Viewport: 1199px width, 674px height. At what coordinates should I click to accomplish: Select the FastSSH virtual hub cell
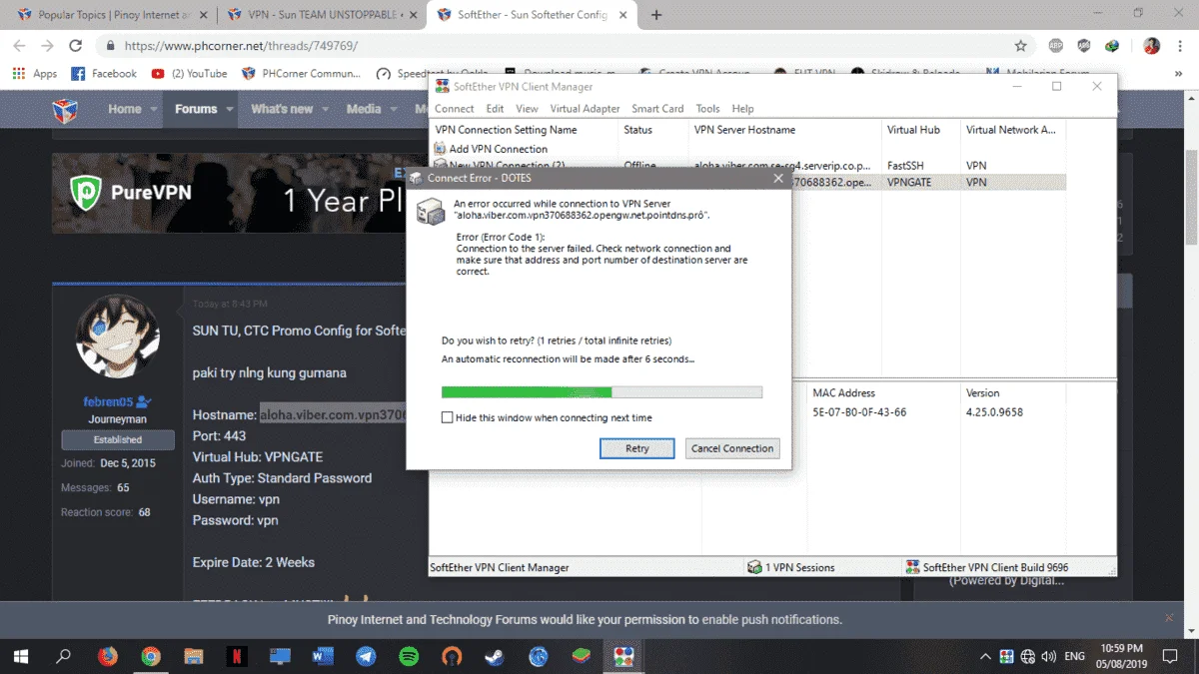click(x=905, y=166)
